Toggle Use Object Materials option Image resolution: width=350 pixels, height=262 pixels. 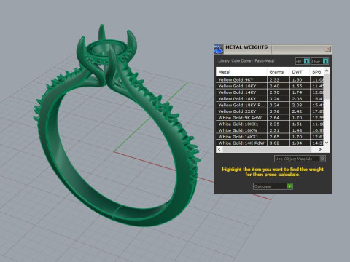[x=300, y=159]
